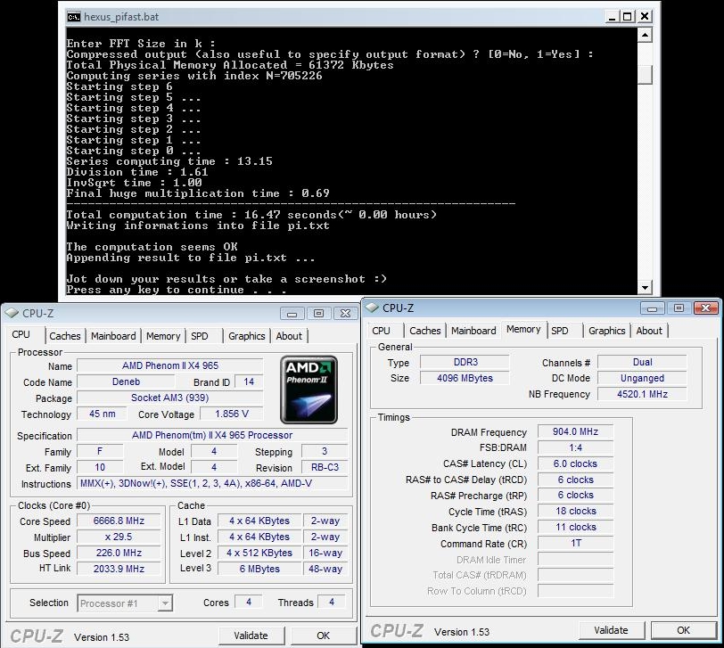
Task: Open Mainboard tab in left CPU-Z window
Action: (113, 336)
